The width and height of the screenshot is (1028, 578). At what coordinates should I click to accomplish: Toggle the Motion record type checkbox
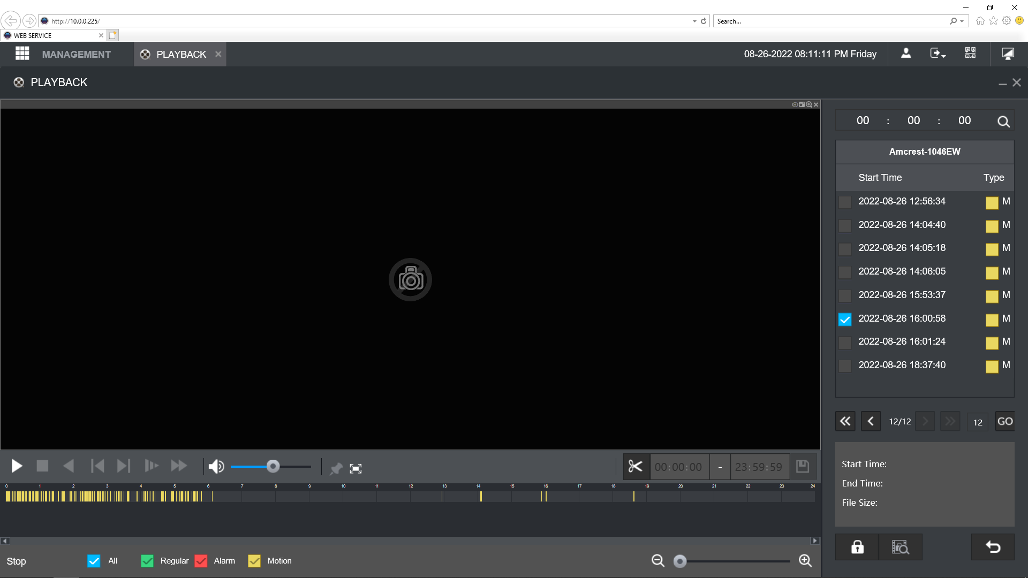coord(254,561)
